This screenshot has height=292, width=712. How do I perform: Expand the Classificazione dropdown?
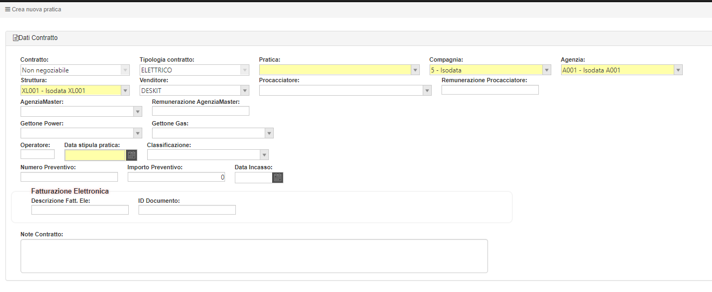coord(264,155)
